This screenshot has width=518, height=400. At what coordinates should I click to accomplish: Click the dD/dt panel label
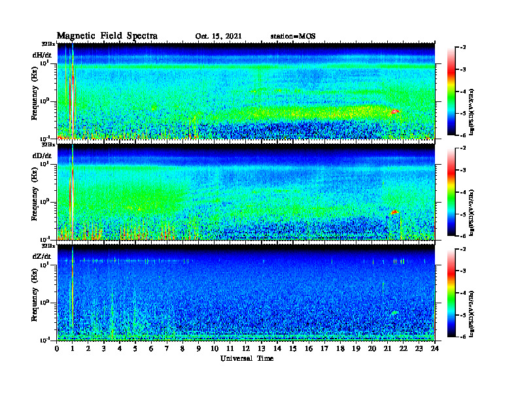pos(42,156)
